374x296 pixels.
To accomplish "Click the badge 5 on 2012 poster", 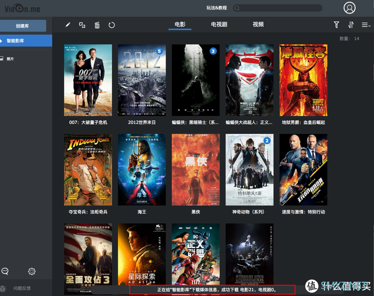I will click(159, 51).
